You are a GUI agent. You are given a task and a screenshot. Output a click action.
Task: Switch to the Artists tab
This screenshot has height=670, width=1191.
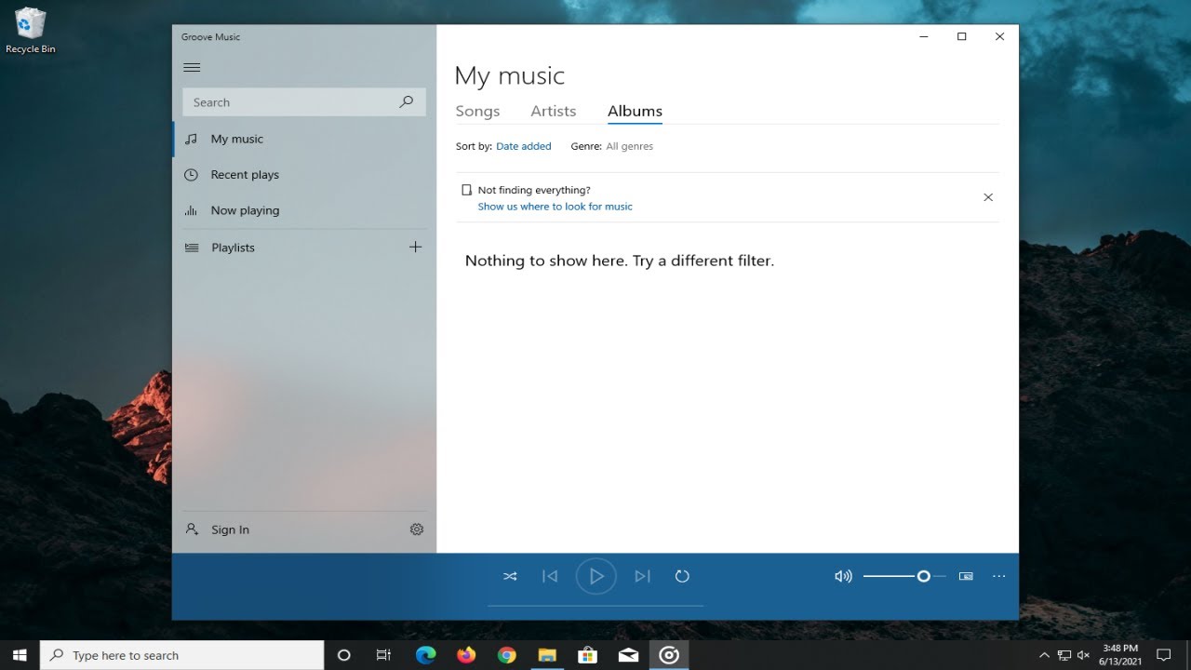click(x=554, y=111)
